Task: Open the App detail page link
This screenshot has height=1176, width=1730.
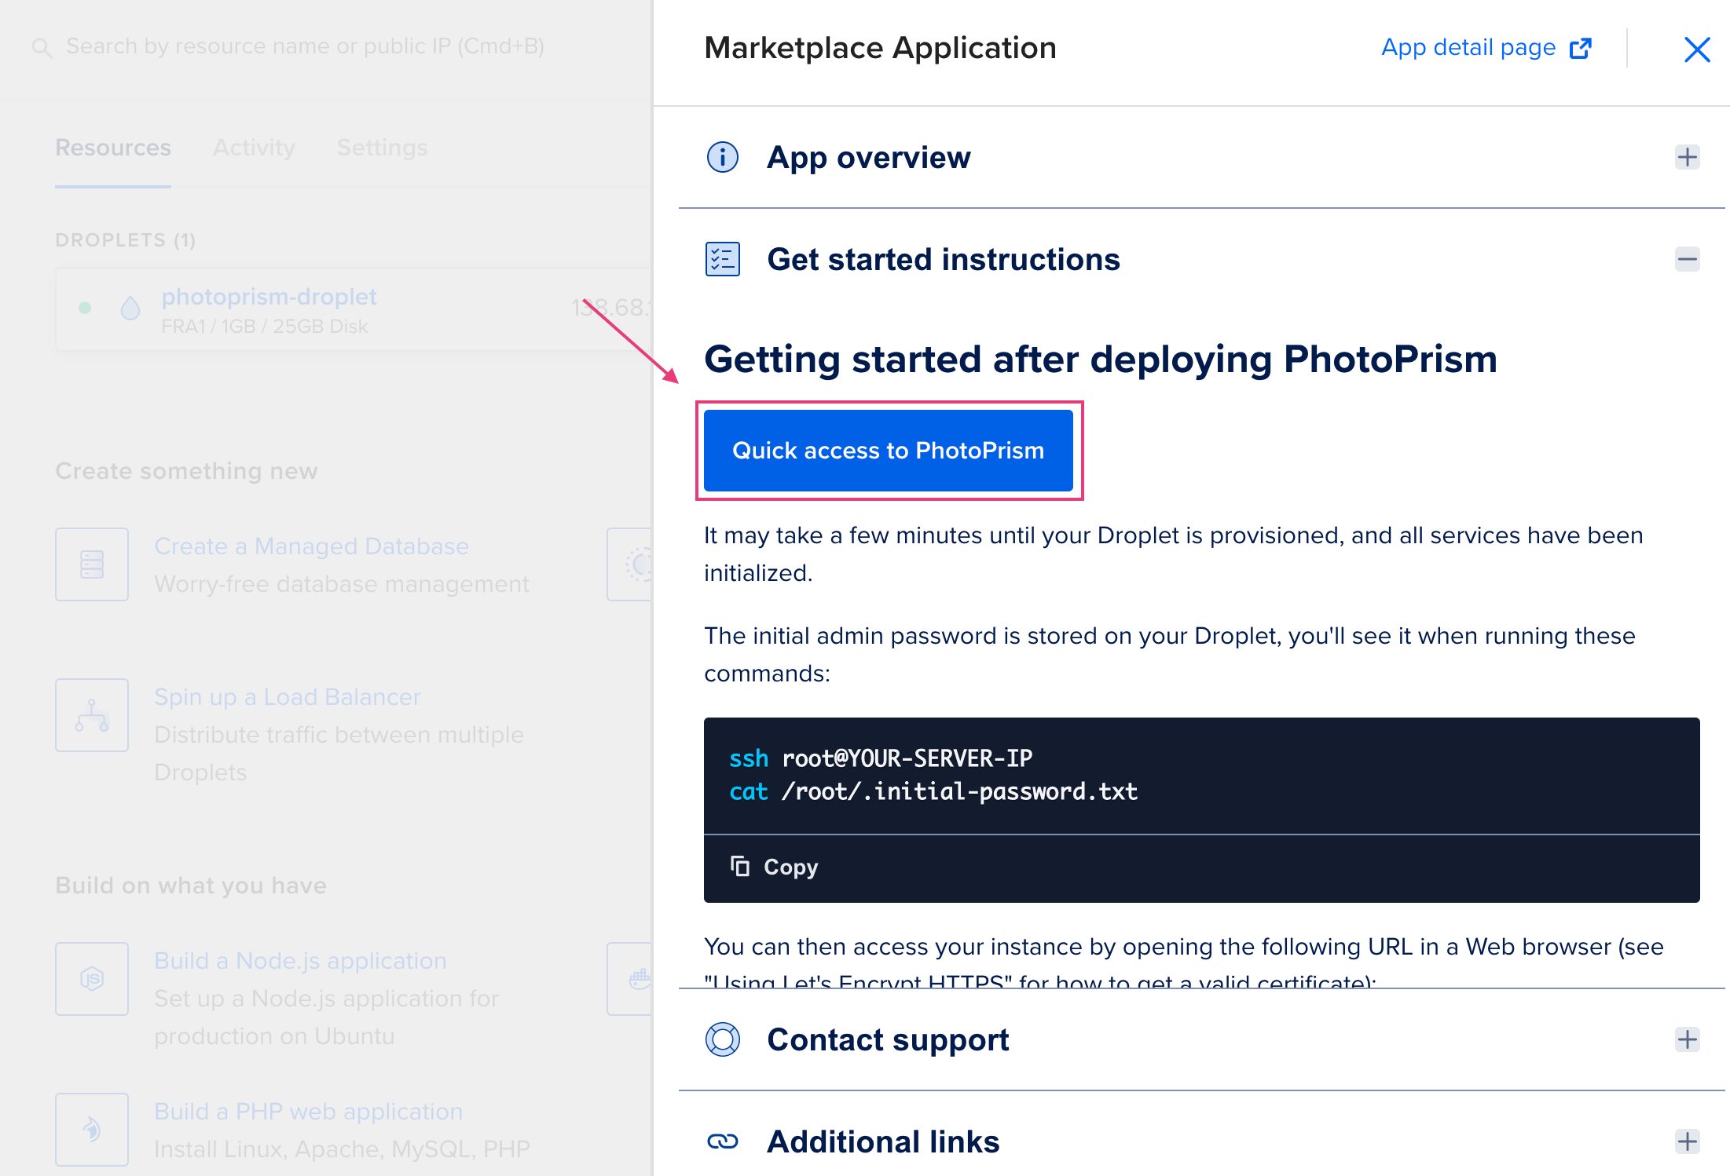Action: point(1468,48)
